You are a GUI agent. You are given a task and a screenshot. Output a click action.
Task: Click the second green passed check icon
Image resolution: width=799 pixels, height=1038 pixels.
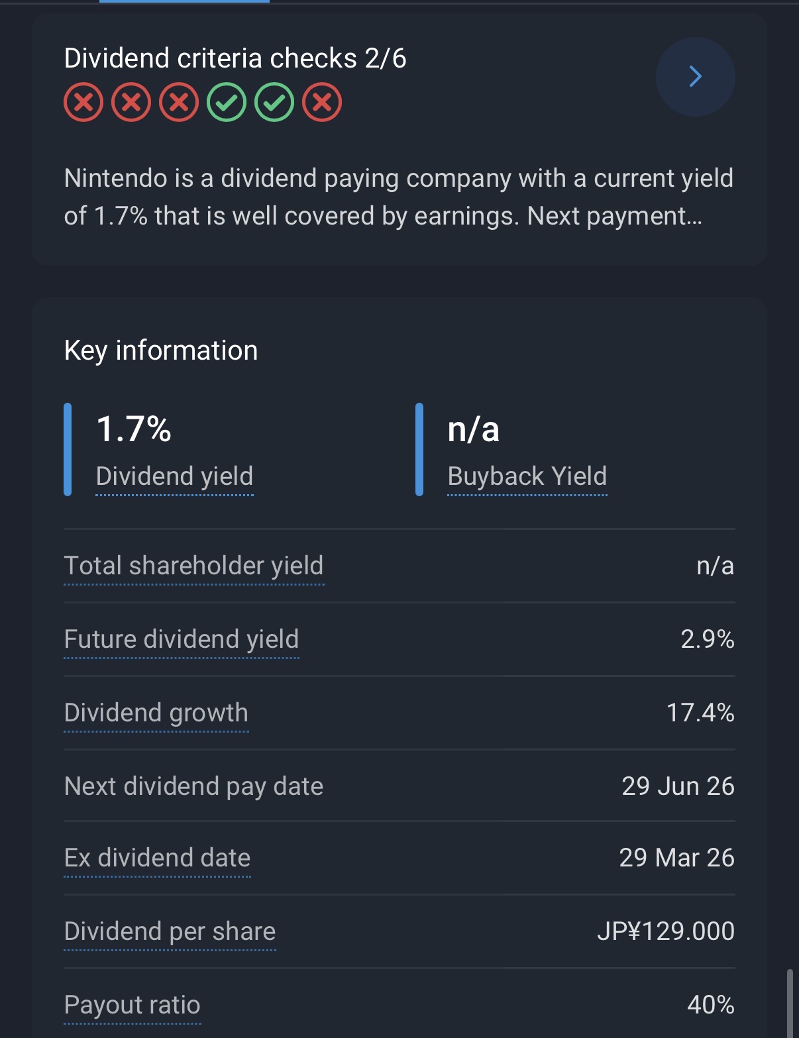(274, 102)
